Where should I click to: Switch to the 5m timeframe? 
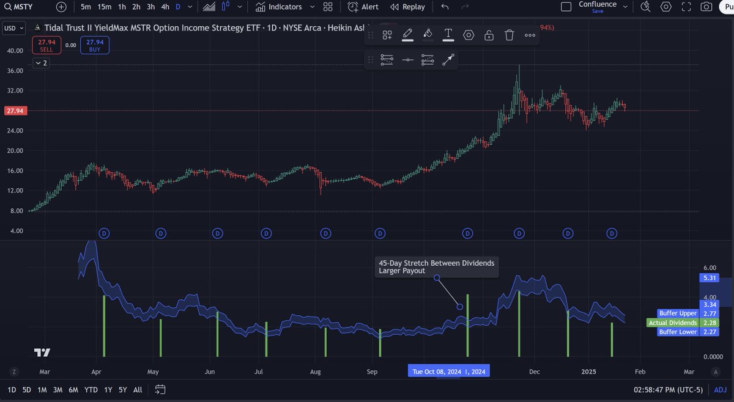pos(86,7)
